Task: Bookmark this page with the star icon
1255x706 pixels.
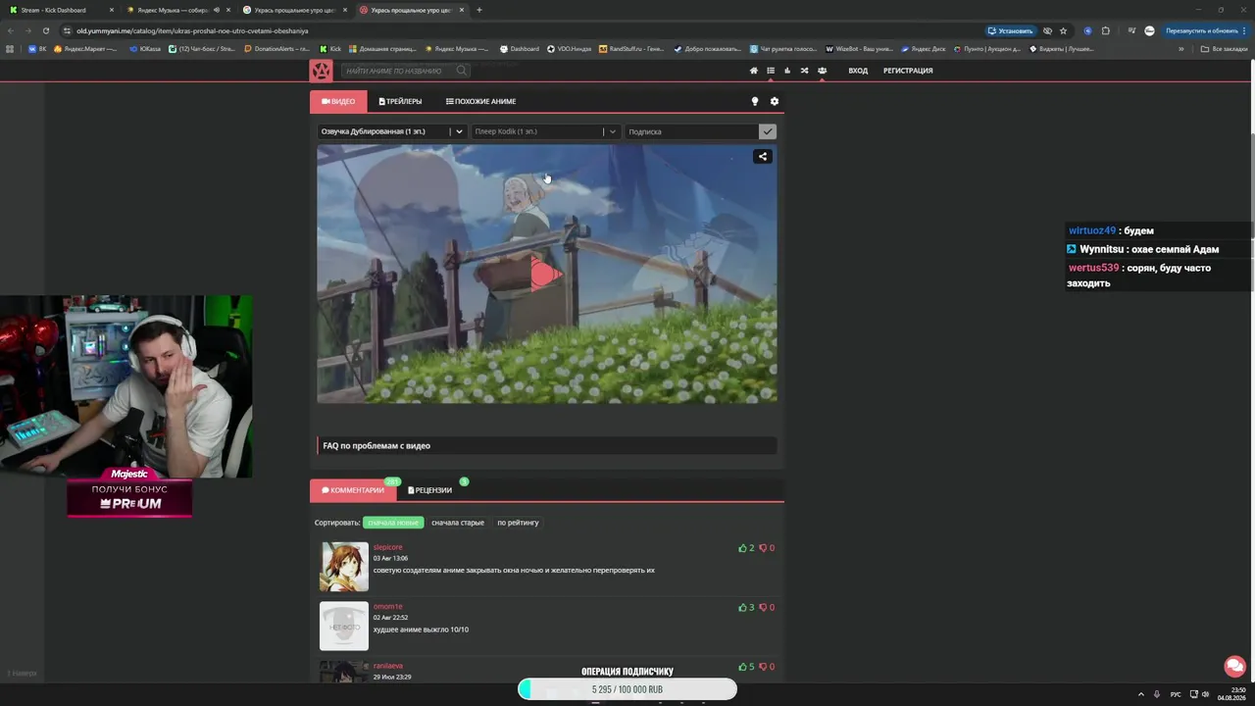Action: [1063, 30]
